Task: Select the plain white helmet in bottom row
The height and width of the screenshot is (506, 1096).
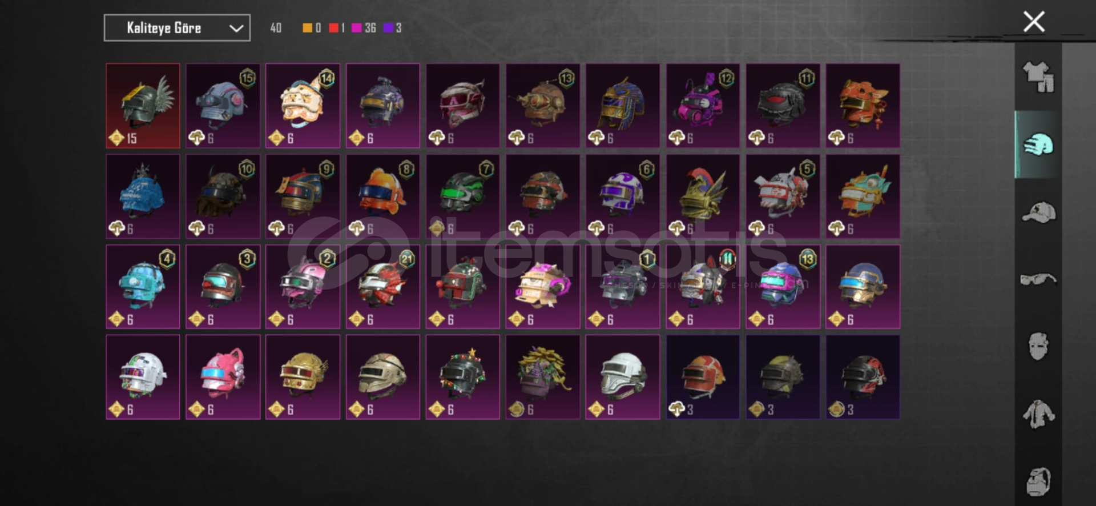Action: (x=623, y=377)
